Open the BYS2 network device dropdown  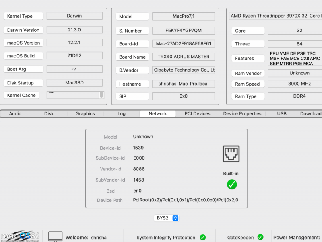click(x=166, y=218)
